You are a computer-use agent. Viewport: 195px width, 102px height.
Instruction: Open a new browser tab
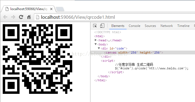coord(60,9)
